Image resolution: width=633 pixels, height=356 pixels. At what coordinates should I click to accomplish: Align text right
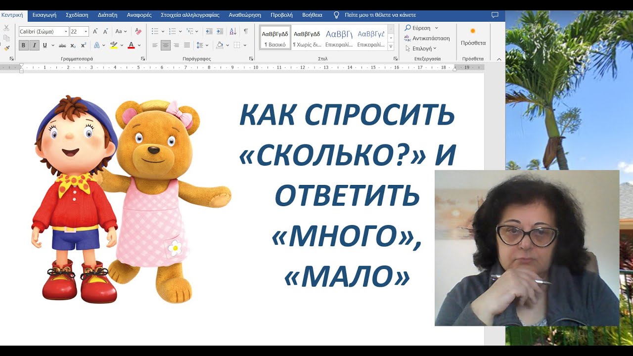pyautogui.click(x=176, y=45)
